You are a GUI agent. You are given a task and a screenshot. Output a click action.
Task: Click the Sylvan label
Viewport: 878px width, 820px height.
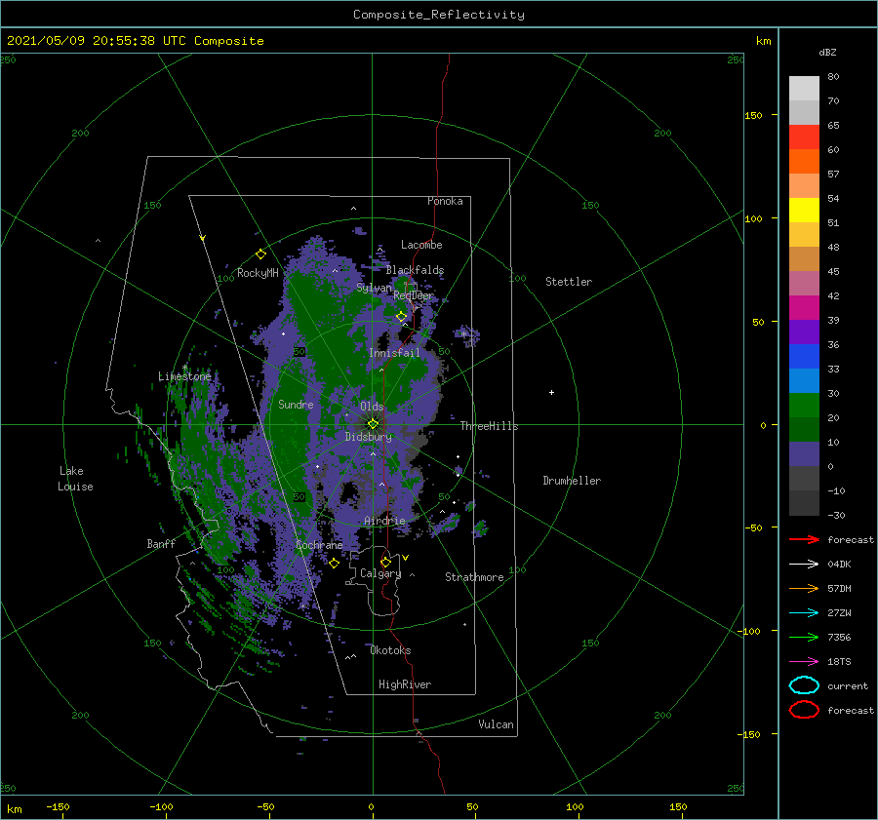[374, 288]
